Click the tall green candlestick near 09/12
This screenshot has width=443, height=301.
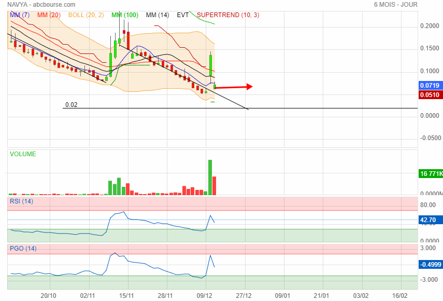(211, 65)
